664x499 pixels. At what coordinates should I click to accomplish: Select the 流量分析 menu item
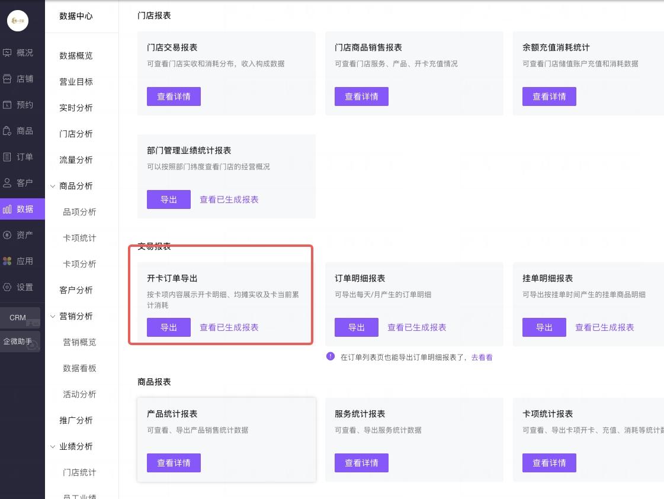click(76, 160)
